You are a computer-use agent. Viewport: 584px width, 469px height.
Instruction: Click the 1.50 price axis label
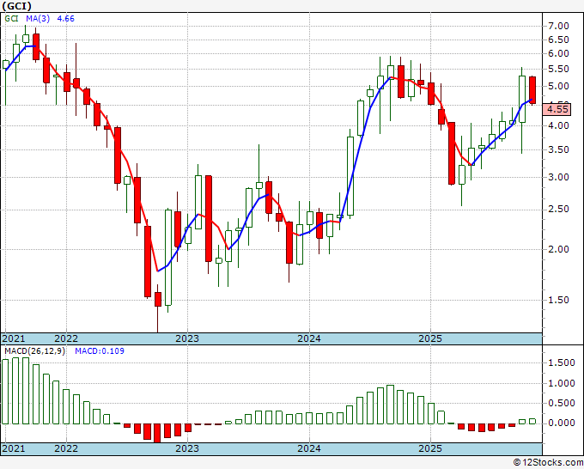[x=558, y=301]
